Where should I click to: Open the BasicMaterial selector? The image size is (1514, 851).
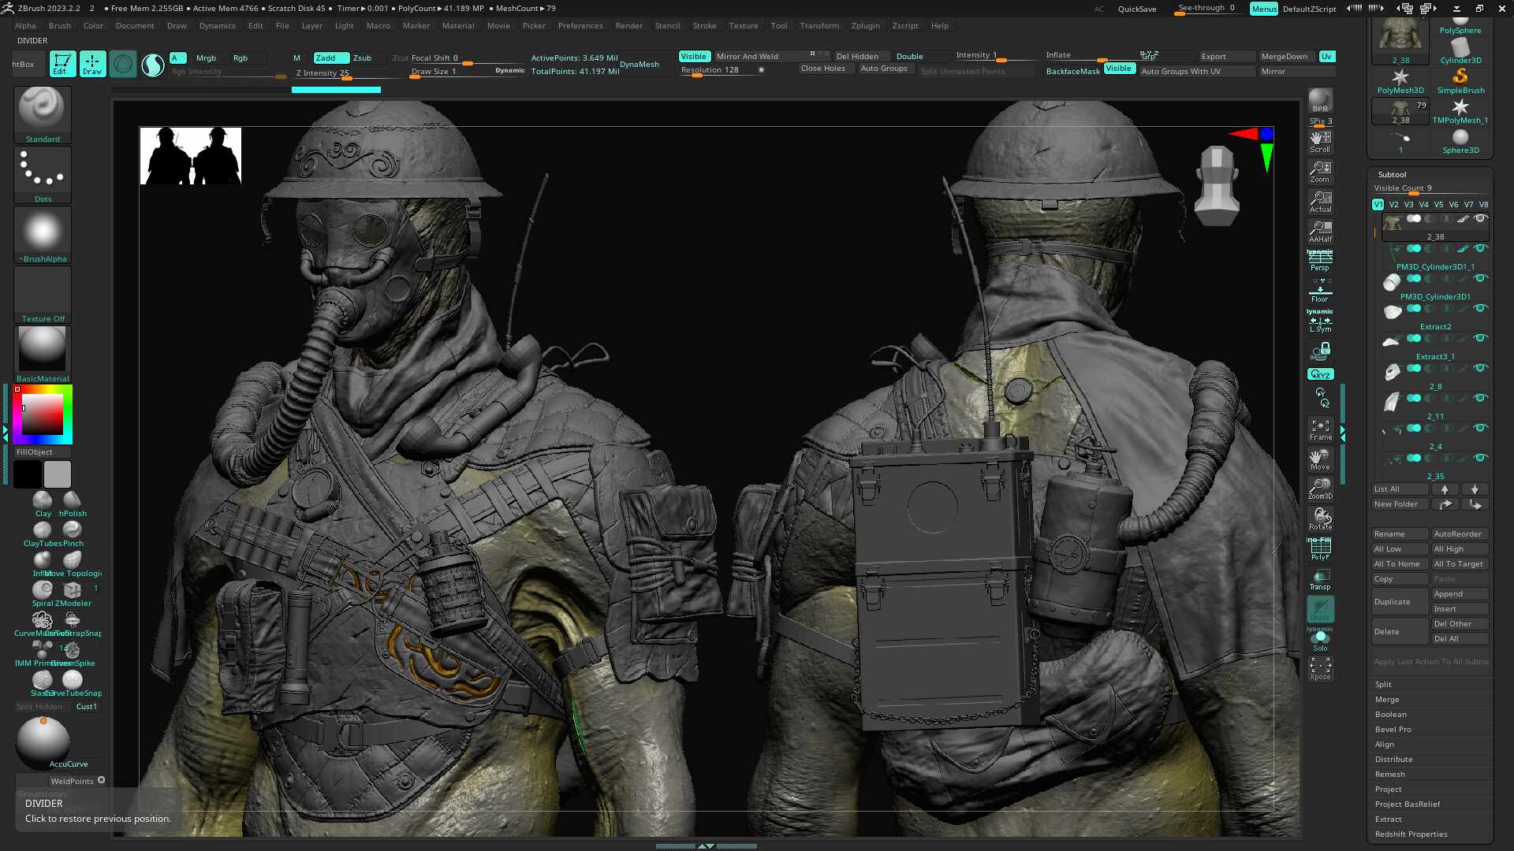(43, 347)
